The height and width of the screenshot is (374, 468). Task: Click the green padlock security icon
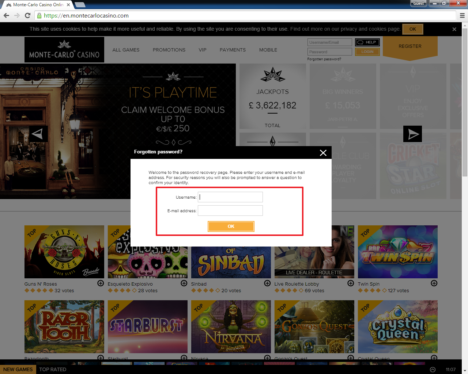[39, 15]
